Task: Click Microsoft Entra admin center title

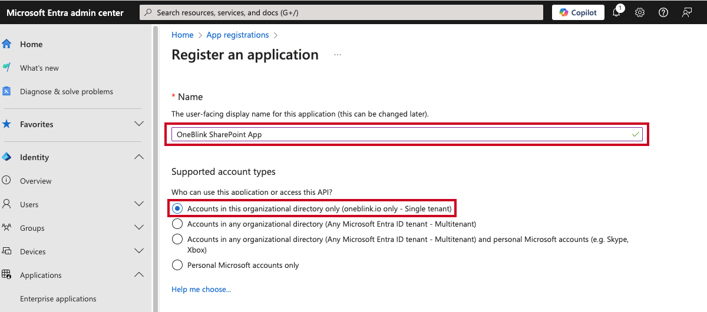Action: click(65, 12)
